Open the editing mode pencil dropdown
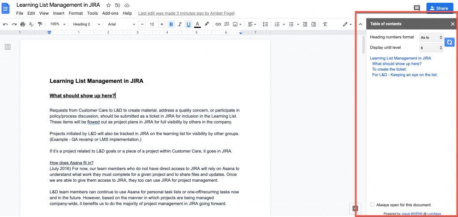This screenshot has width=458, height=217. pyautogui.click(x=347, y=24)
